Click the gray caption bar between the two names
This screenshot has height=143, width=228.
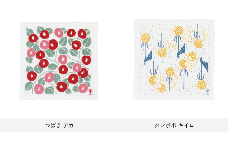coord(114,125)
